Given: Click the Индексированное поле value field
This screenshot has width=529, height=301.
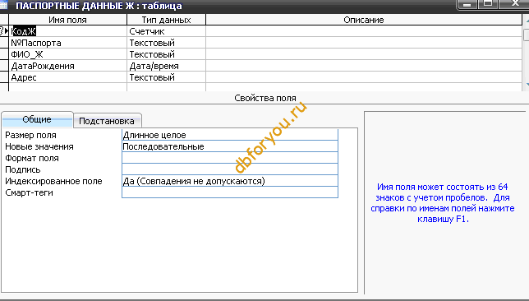Looking at the screenshot, I should pos(230,181).
